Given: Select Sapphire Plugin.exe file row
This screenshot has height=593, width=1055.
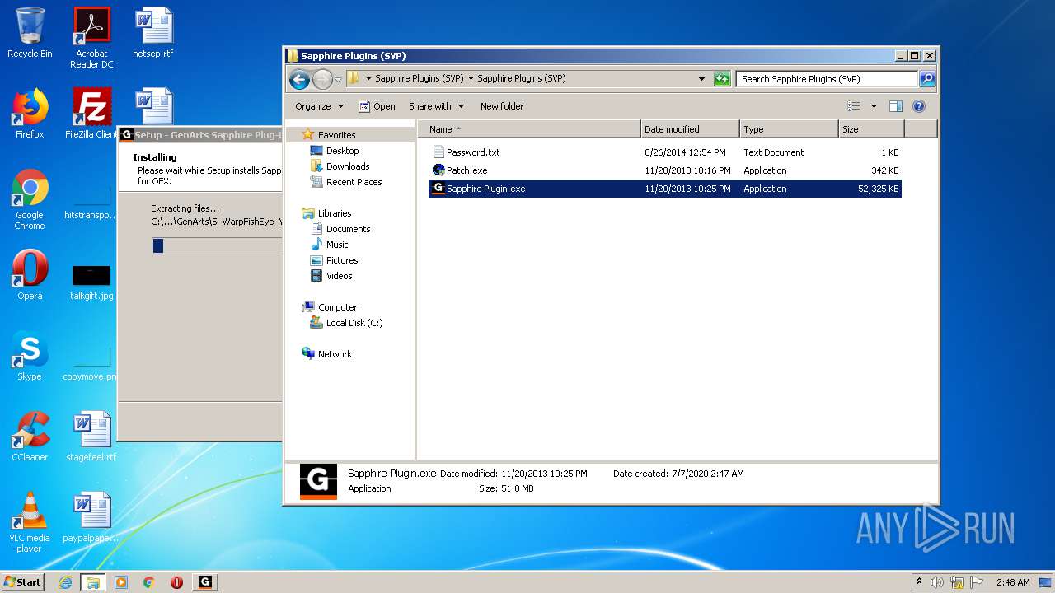Looking at the screenshot, I should [x=664, y=189].
